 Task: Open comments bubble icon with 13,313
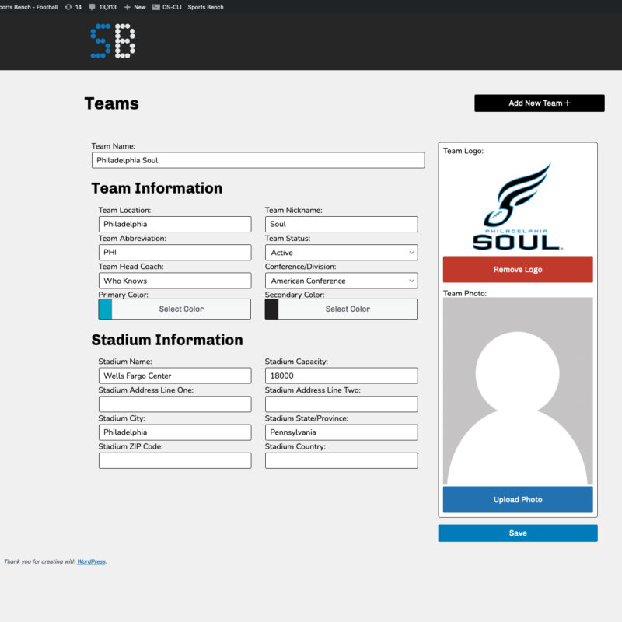click(x=103, y=7)
